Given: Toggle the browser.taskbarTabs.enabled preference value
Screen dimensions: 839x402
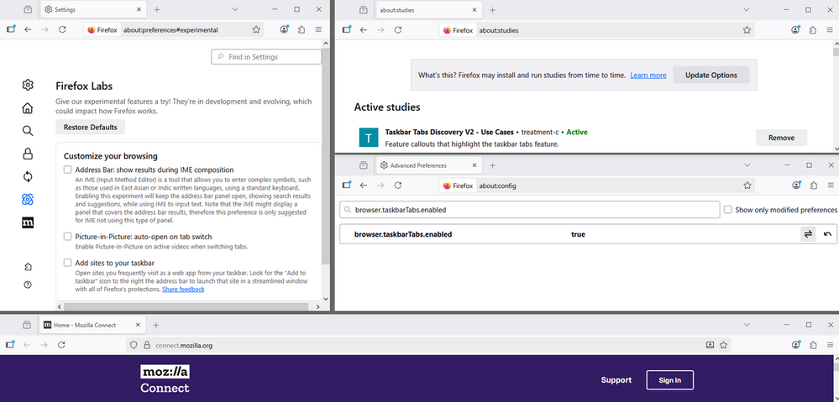Looking at the screenshot, I should (x=808, y=234).
